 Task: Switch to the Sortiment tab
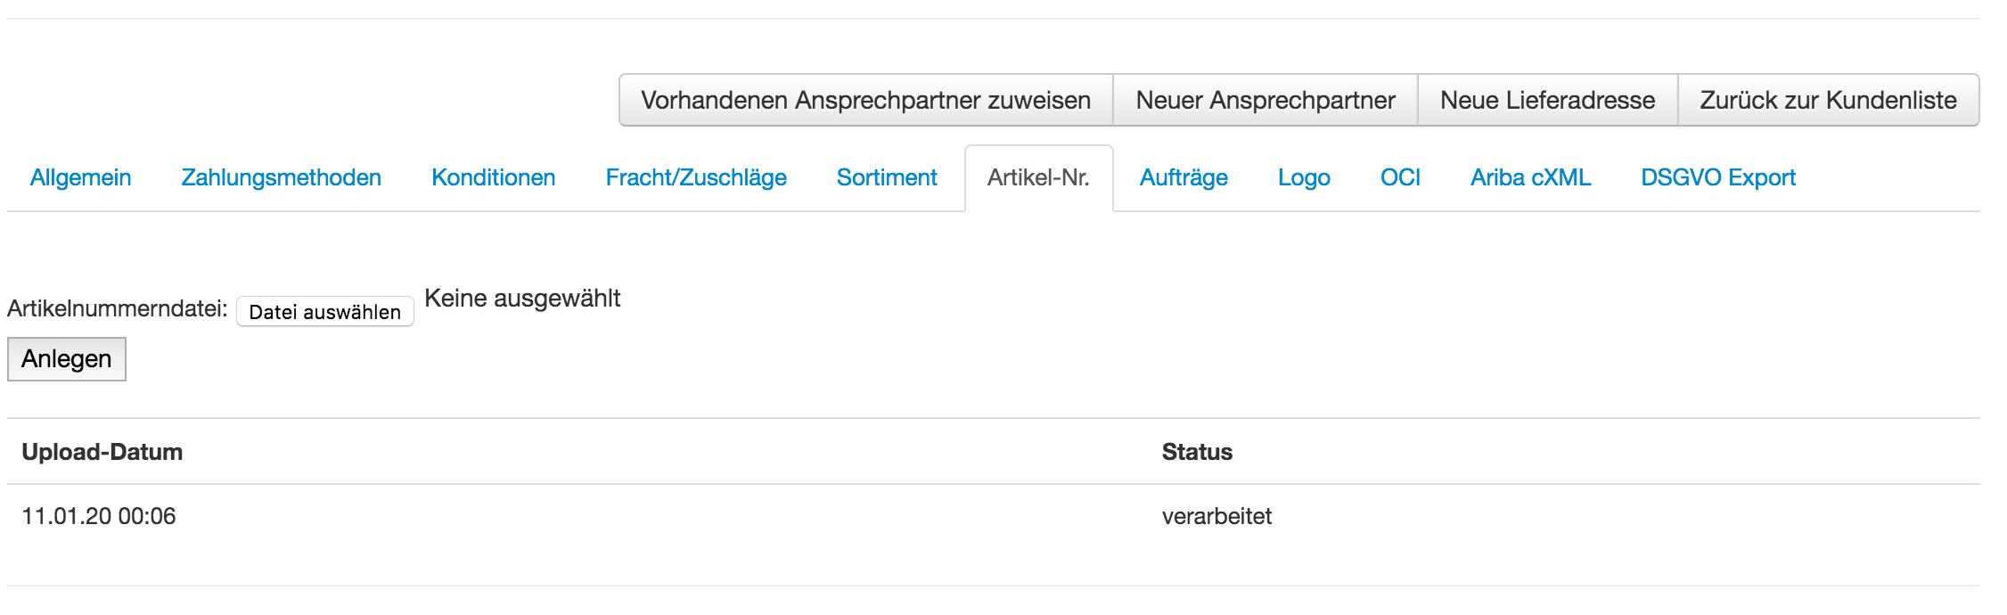pos(887,177)
